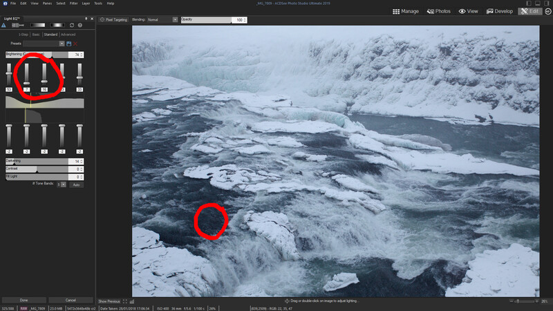Click the Done button

click(x=24, y=300)
